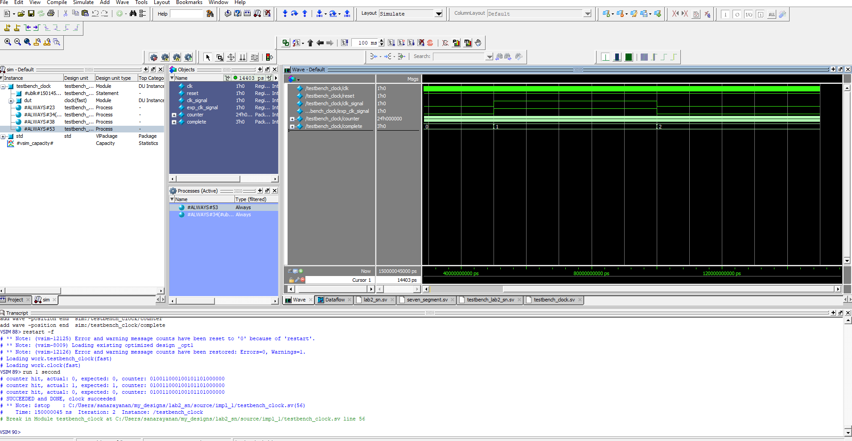
Task: Click the Save file icon
Action: pyautogui.click(x=31, y=13)
